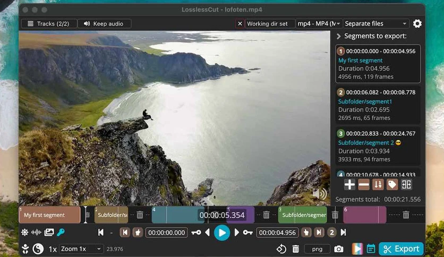Remove current segment with minus icon
444x257 pixels.
click(364, 185)
